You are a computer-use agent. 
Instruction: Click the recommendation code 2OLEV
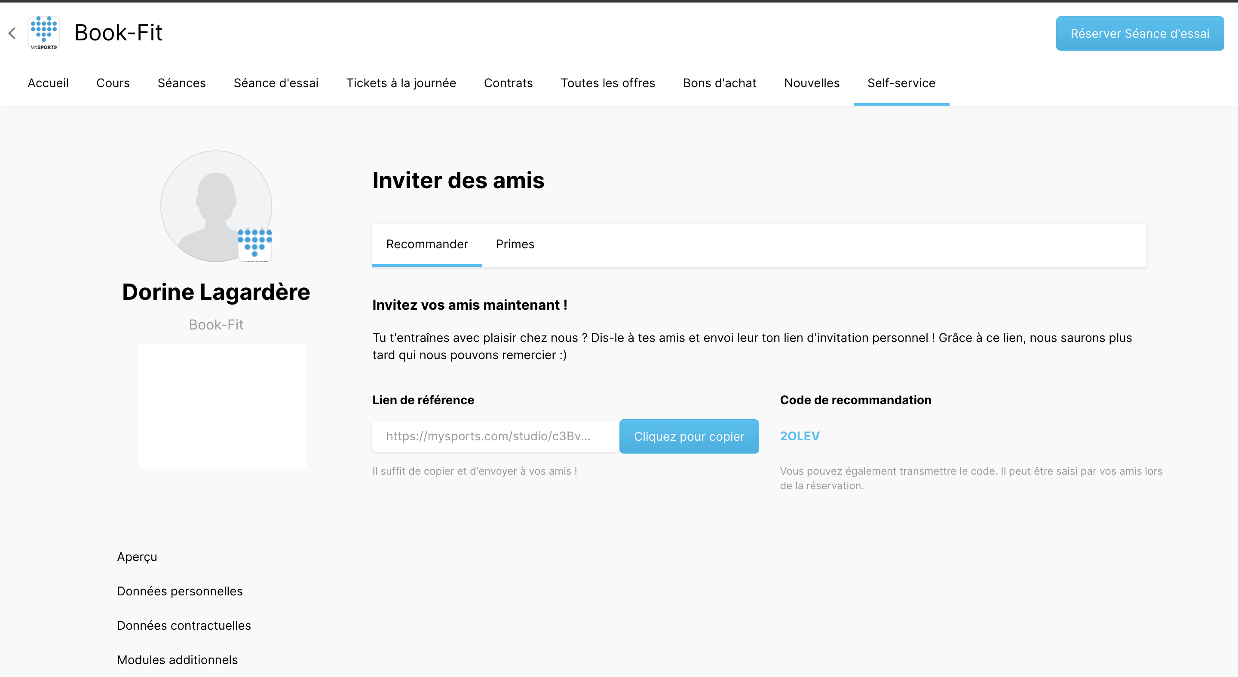(x=800, y=436)
